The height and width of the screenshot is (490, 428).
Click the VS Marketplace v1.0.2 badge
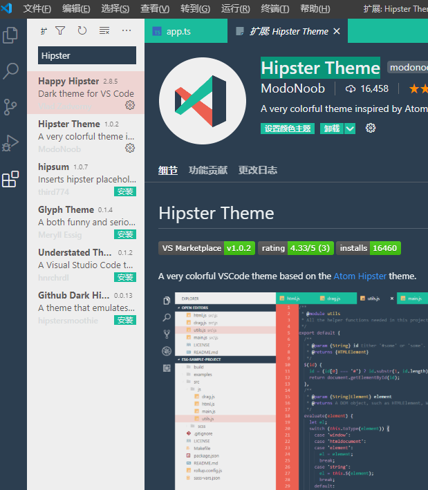click(207, 248)
